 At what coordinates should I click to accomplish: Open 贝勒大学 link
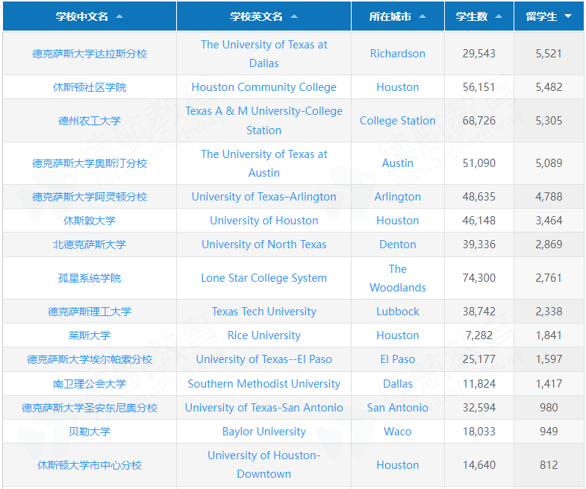click(x=90, y=432)
